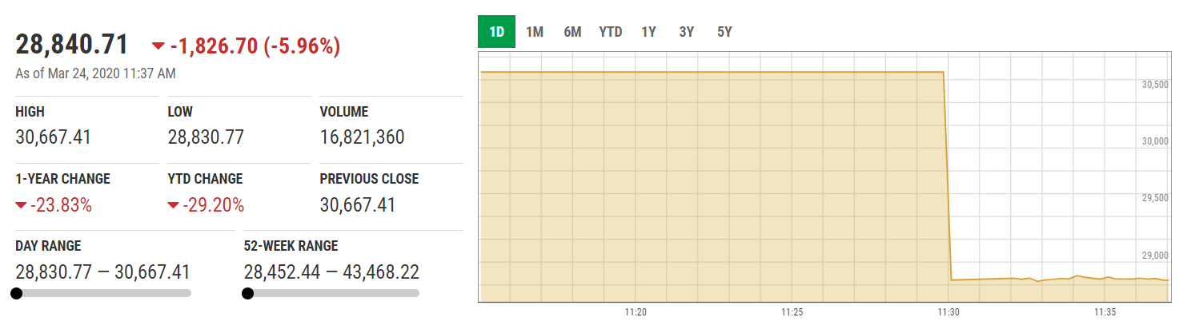
Task: Click the YTD change down triangle icon
Action: coord(173,206)
